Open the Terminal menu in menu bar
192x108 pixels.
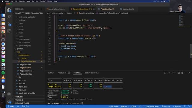(43, 1)
